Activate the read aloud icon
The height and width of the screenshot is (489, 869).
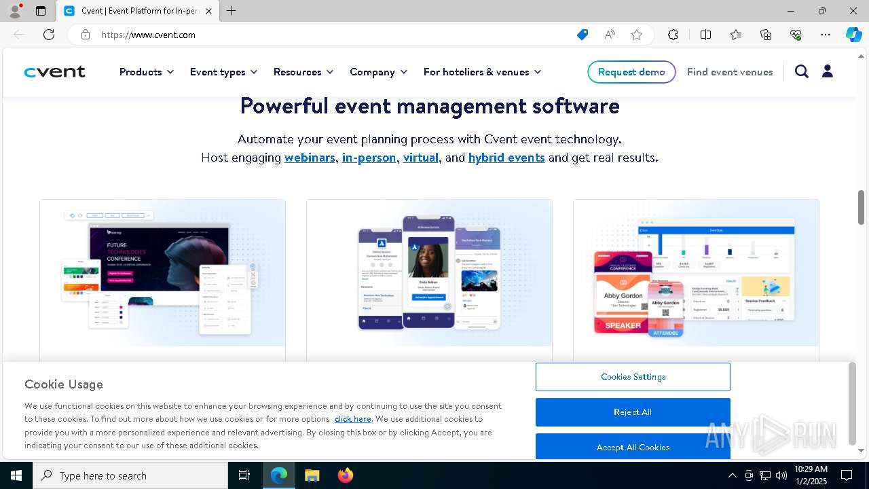pyautogui.click(x=610, y=35)
